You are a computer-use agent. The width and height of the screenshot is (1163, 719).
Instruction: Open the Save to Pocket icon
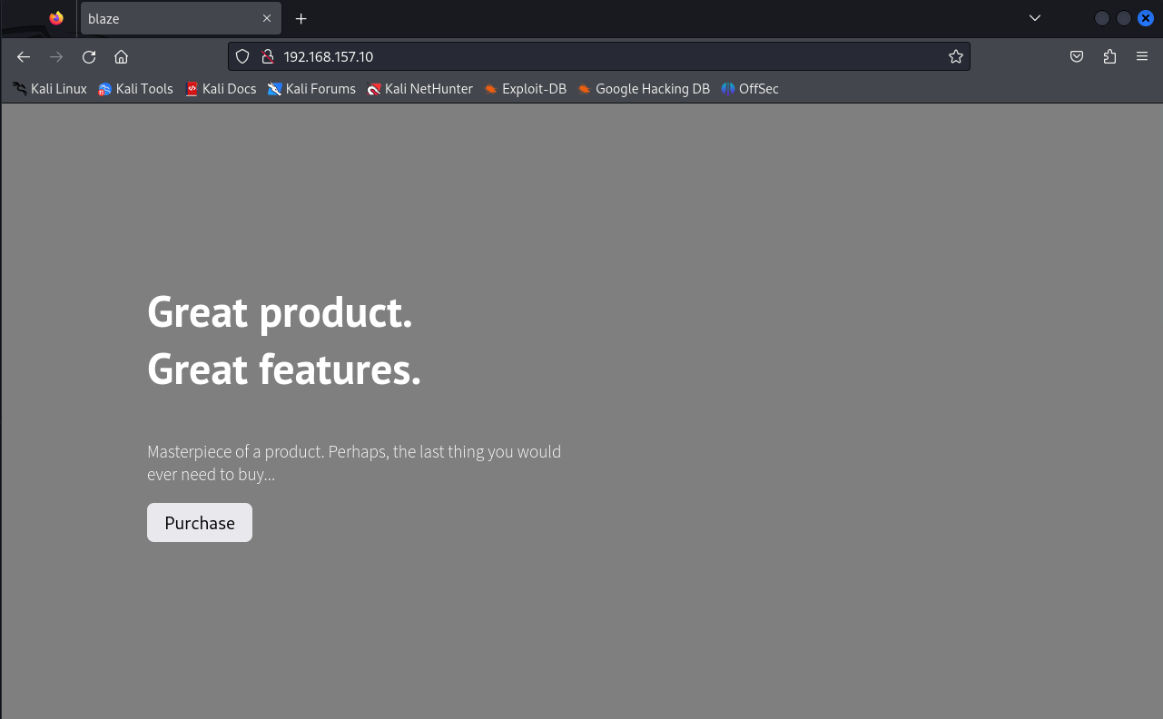[1077, 56]
